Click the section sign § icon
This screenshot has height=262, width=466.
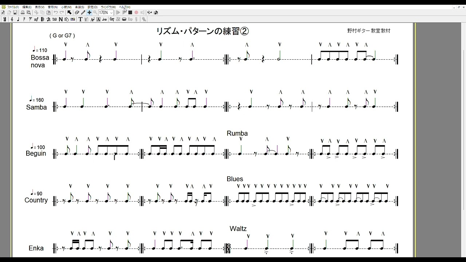(136, 19)
